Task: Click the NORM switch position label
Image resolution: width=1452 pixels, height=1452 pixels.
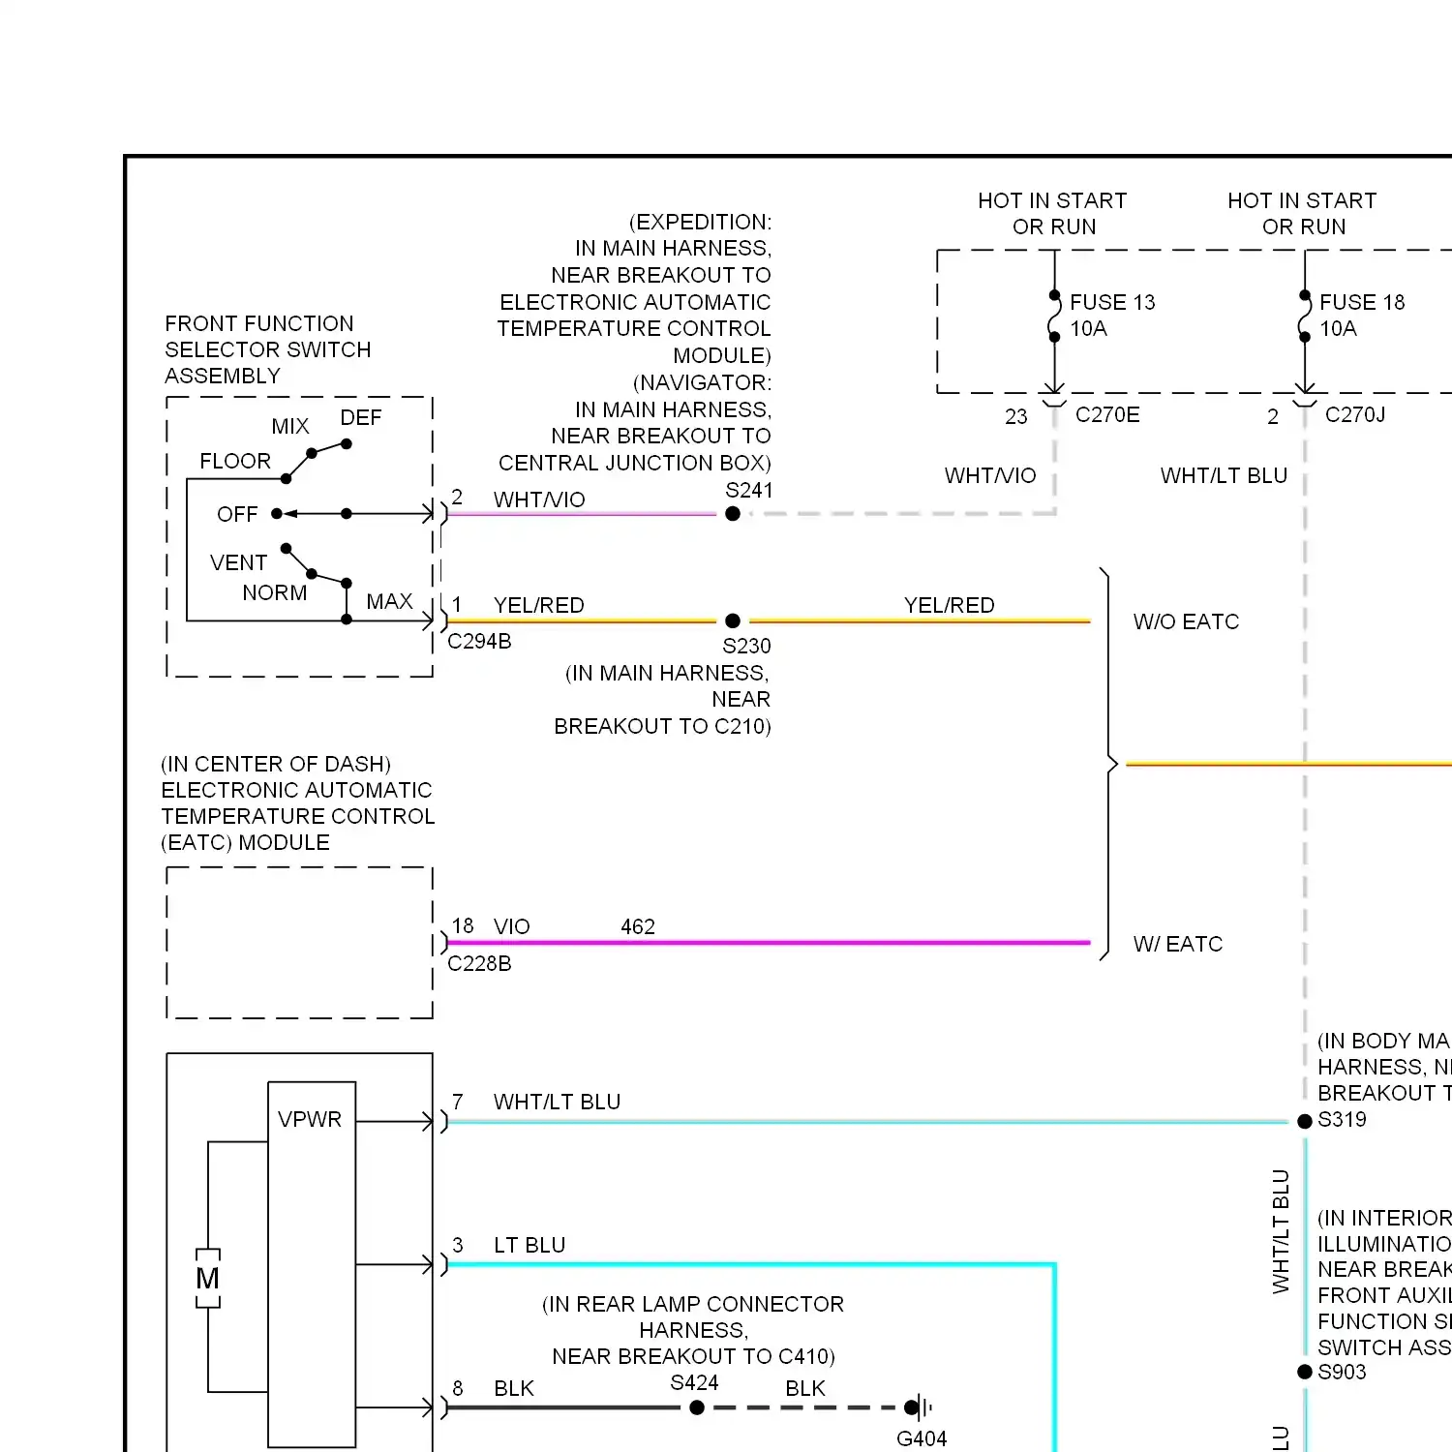Action: [275, 592]
